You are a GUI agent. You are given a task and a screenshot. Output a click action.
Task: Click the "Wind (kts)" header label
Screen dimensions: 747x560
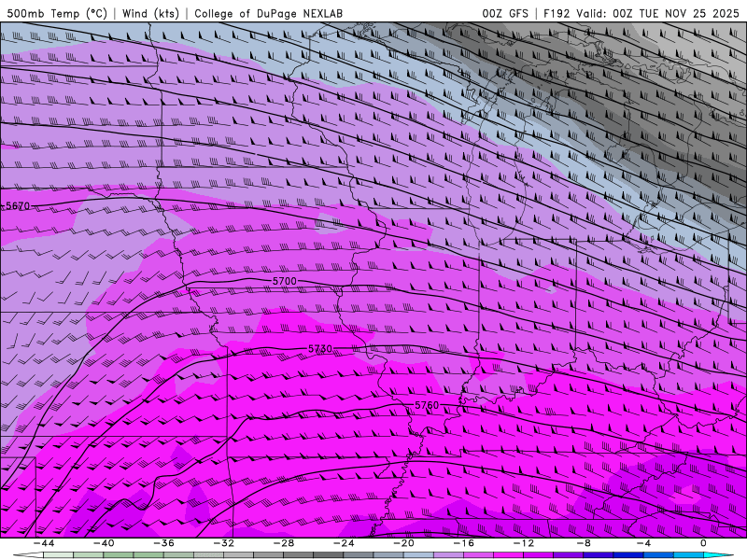coord(150,13)
